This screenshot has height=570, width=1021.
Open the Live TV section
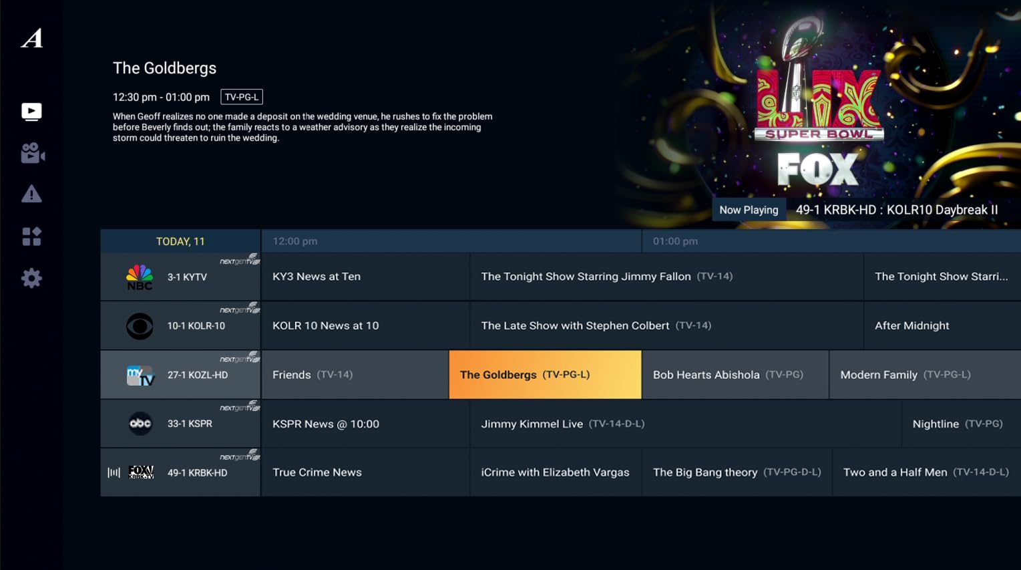tap(31, 112)
